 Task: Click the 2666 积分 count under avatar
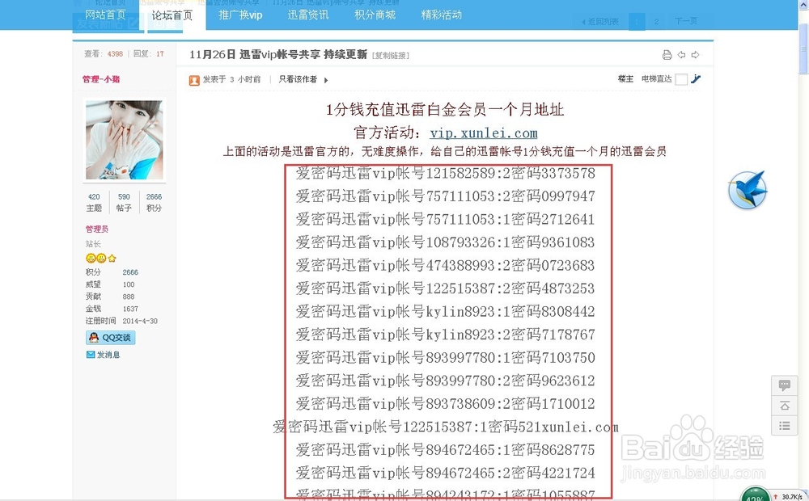[x=154, y=202]
